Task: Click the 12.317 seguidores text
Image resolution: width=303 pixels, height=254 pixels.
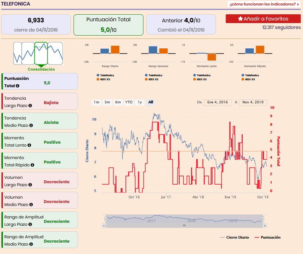Action: pos(281,27)
